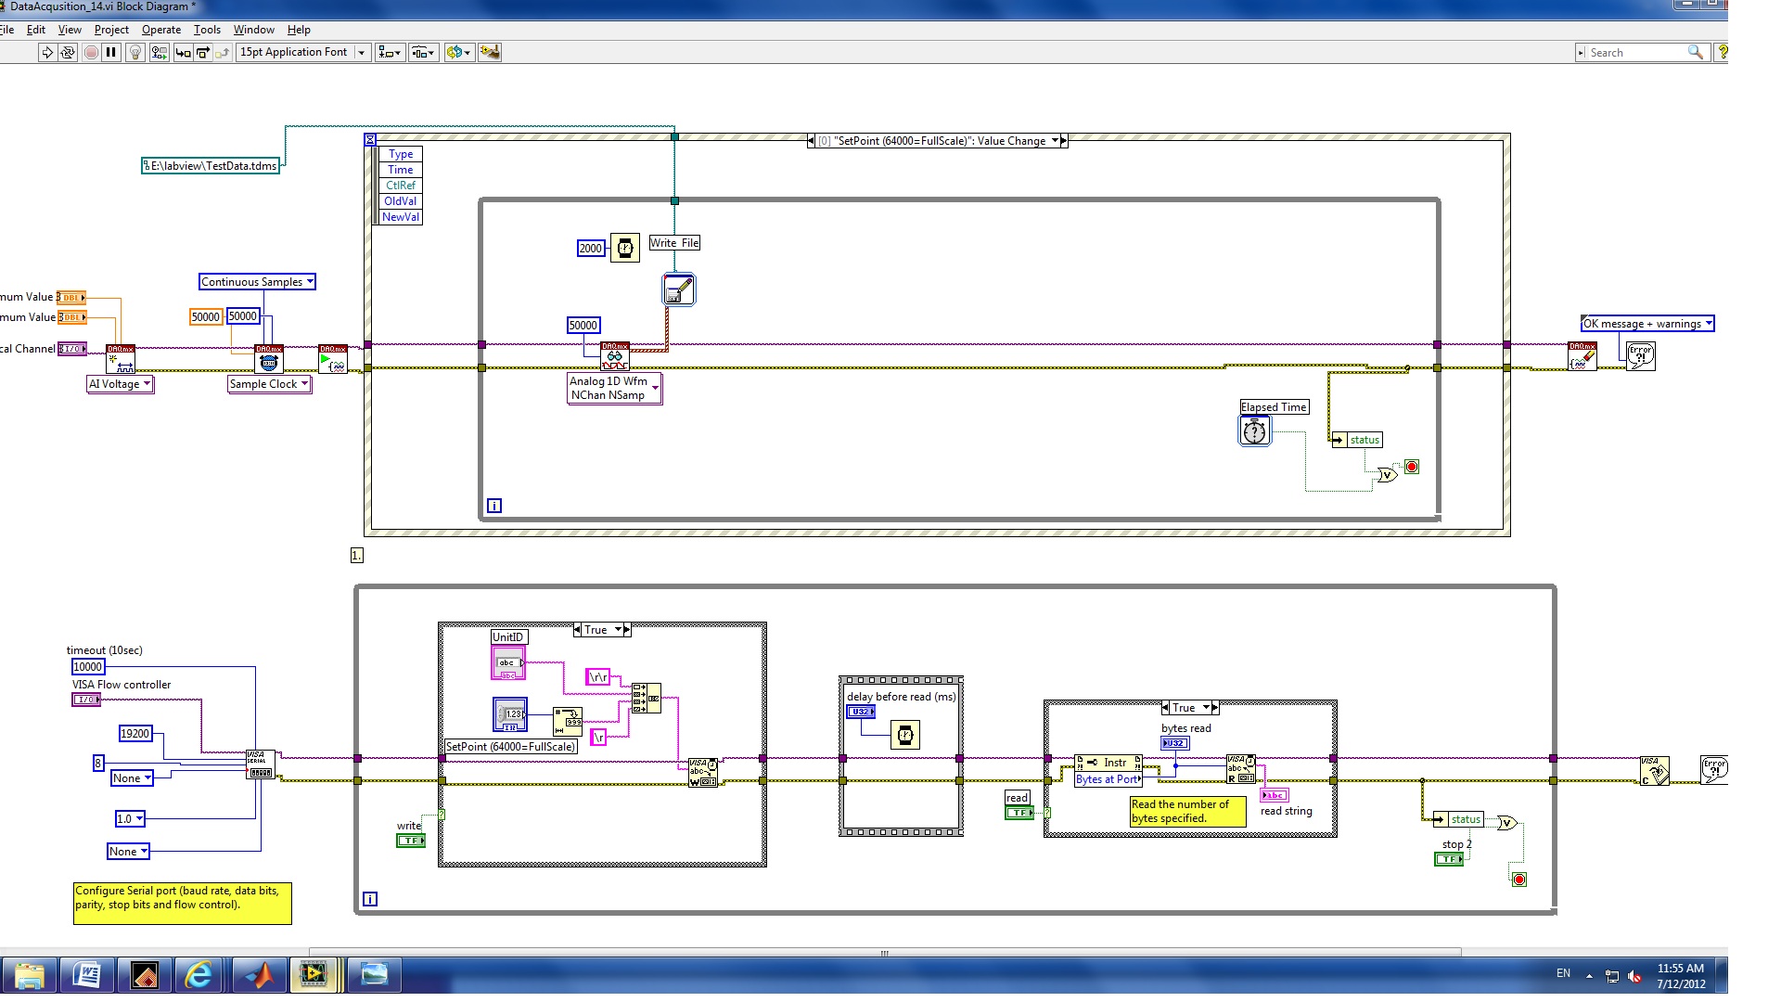This screenshot has height=1002, width=1781.
Task: Open the parity None enum constant
Action: [x=131, y=777]
